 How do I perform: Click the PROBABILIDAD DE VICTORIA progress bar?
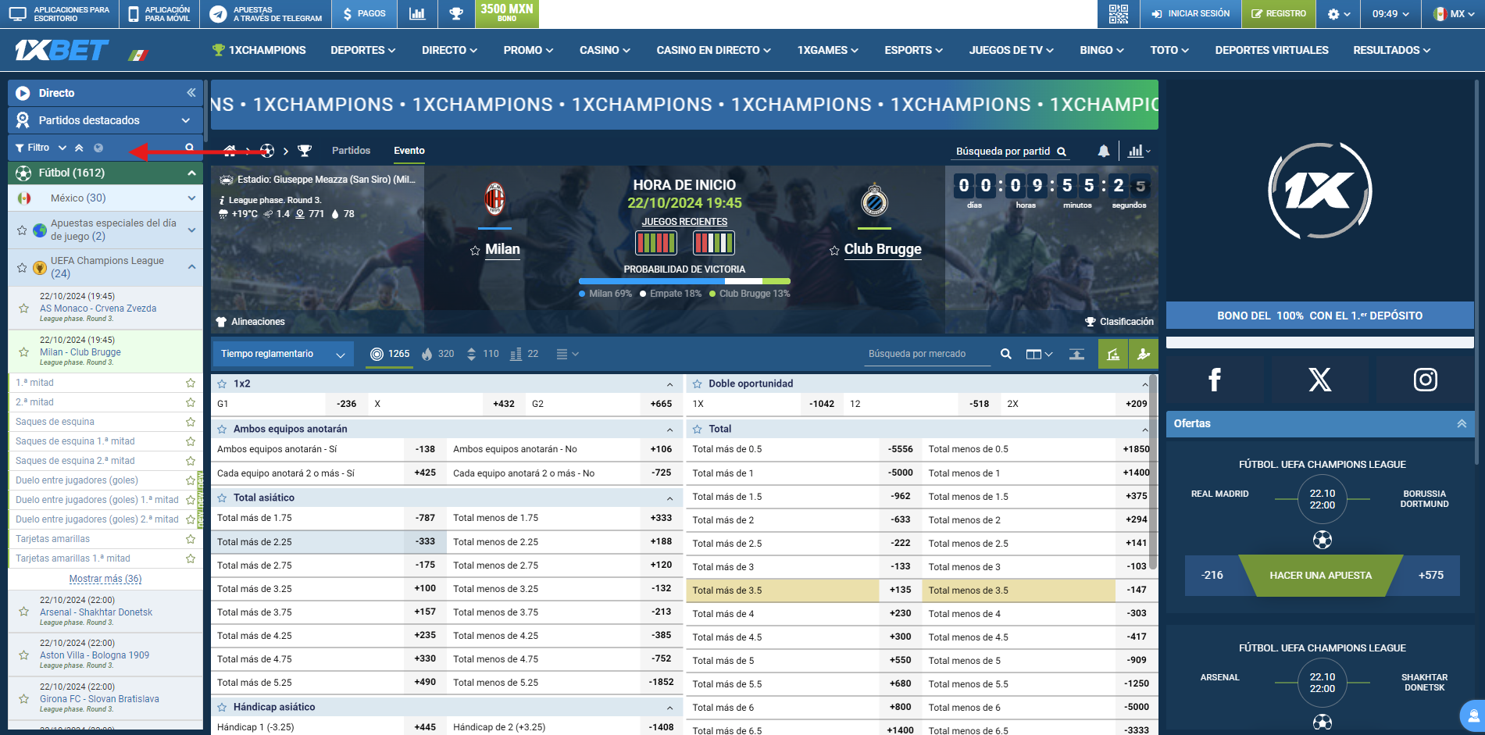pyautogui.click(x=684, y=281)
